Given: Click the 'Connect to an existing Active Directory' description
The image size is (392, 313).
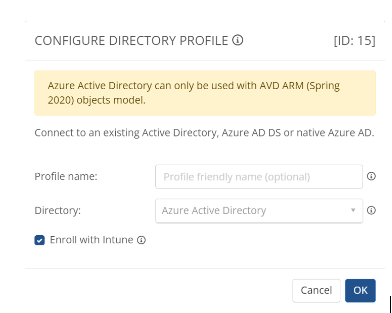Looking at the screenshot, I should tap(124, 132).
